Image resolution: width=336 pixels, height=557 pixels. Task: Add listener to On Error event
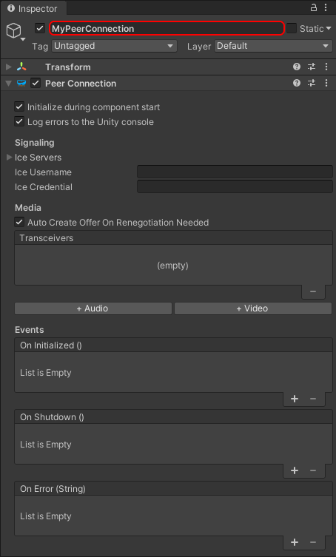pos(295,542)
